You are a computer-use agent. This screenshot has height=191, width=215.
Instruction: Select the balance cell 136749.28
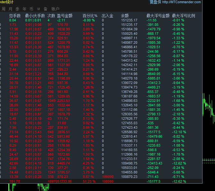(x=129, y=92)
